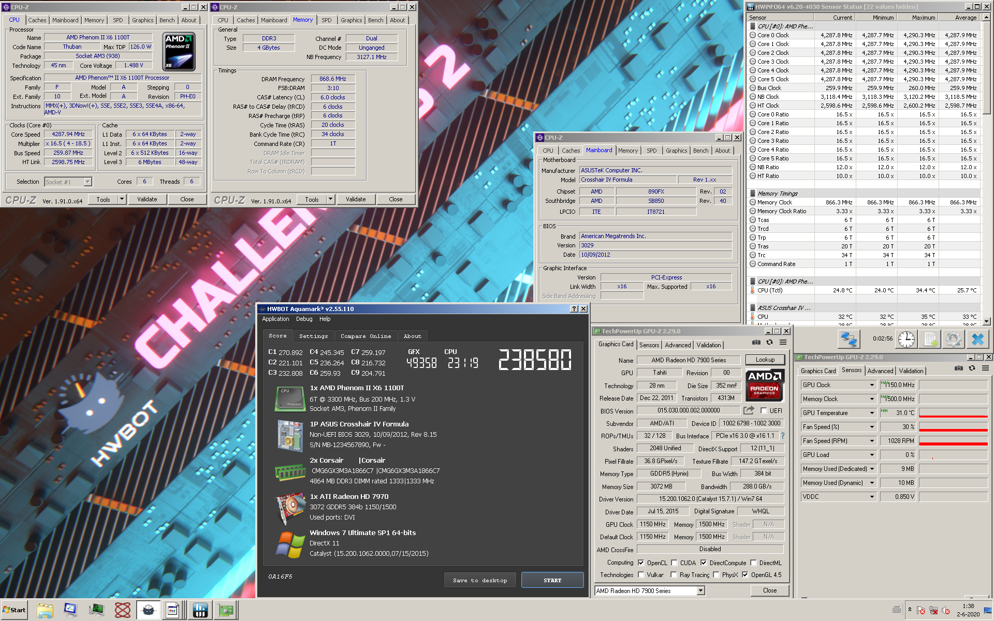Click Close button in GPU-Z Graphics Card window
The width and height of the screenshot is (994, 621).
pos(770,590)
